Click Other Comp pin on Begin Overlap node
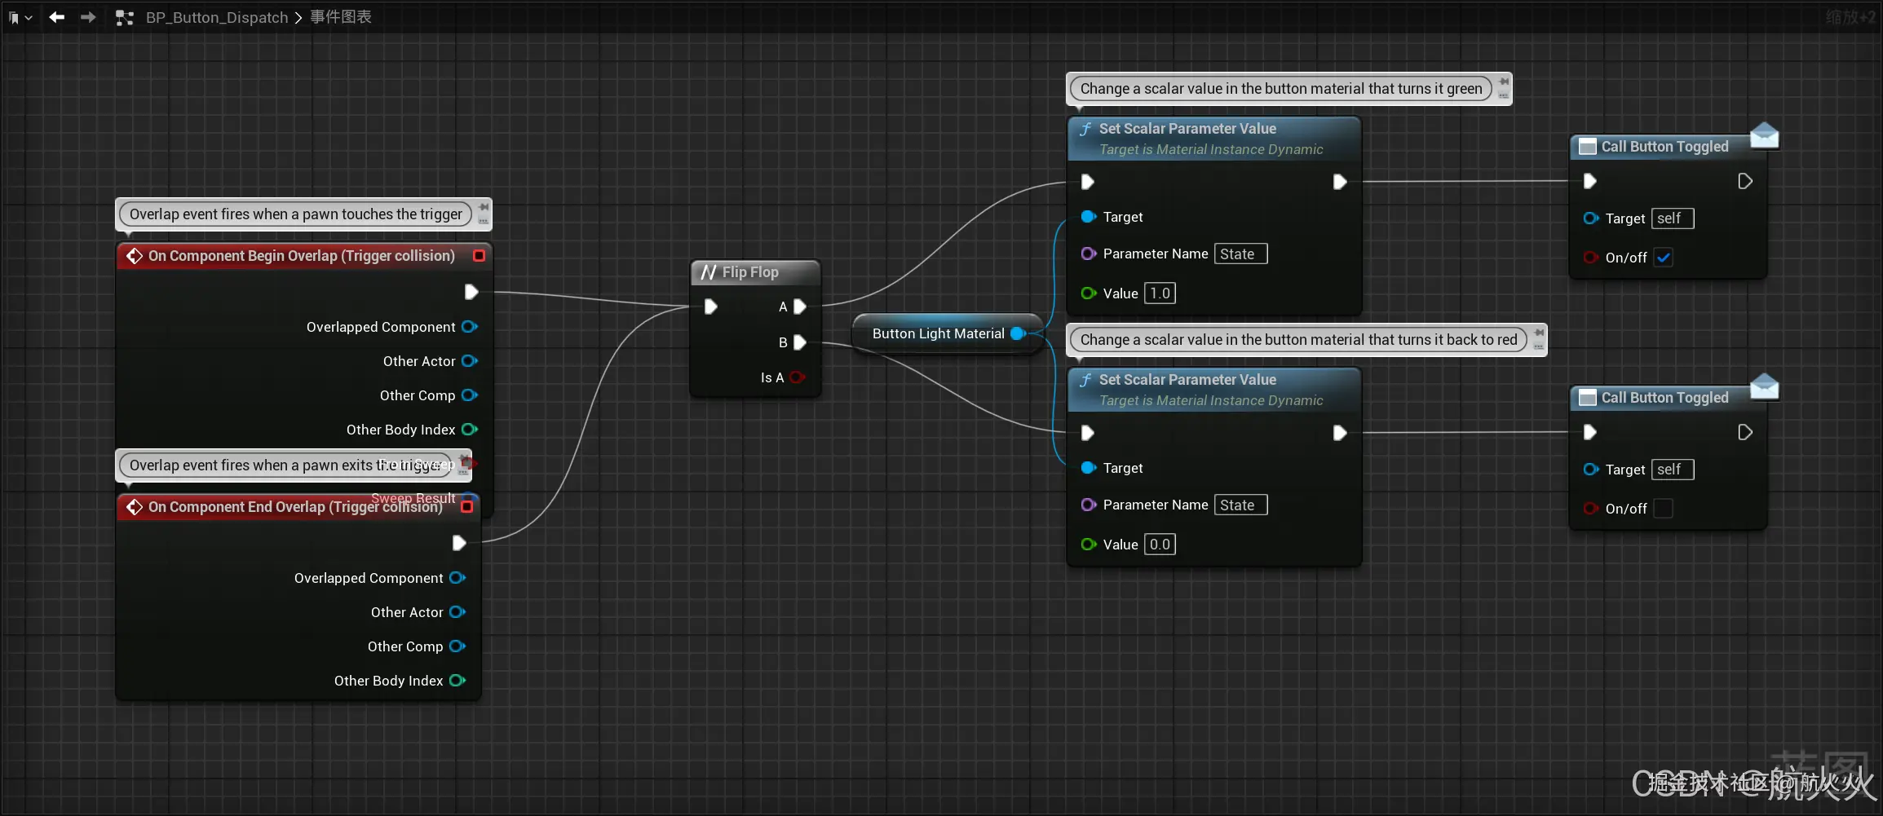The height and width of the screenshot is (816, 1883). pyautogui.click(x=470, y=395)
